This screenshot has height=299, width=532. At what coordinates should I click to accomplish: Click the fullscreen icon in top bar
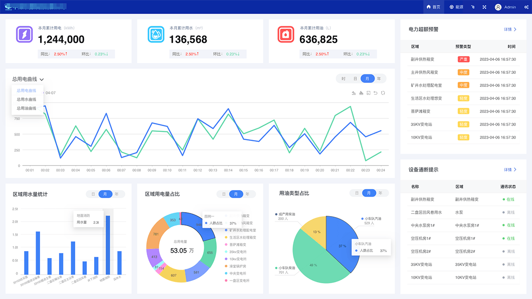pyautogui.click(x=485, y=7)
